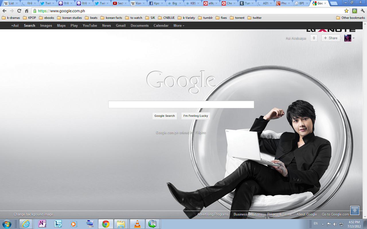367x229 pixels.
Task: Expand the More menu in Google bar
Action: click(x=179, y=25)
